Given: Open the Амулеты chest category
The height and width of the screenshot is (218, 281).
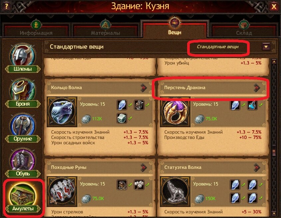Looking at the screenshot, I should tap(23, 198).
